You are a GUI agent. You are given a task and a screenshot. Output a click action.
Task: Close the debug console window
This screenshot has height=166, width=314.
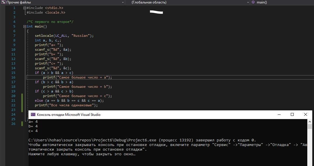[x=305, y=114]
